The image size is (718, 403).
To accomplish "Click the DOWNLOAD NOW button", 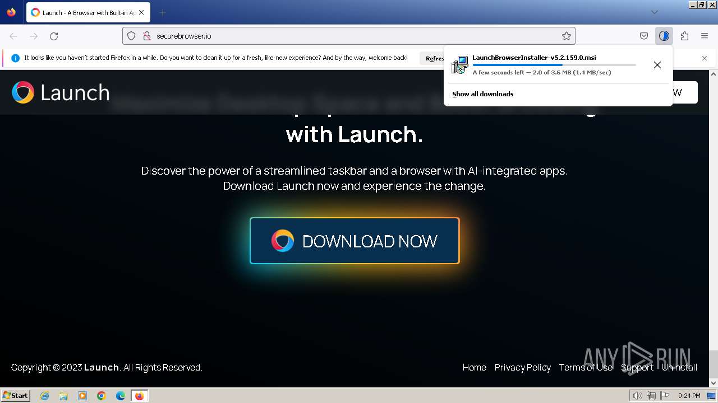I will (x=355, y=241).
